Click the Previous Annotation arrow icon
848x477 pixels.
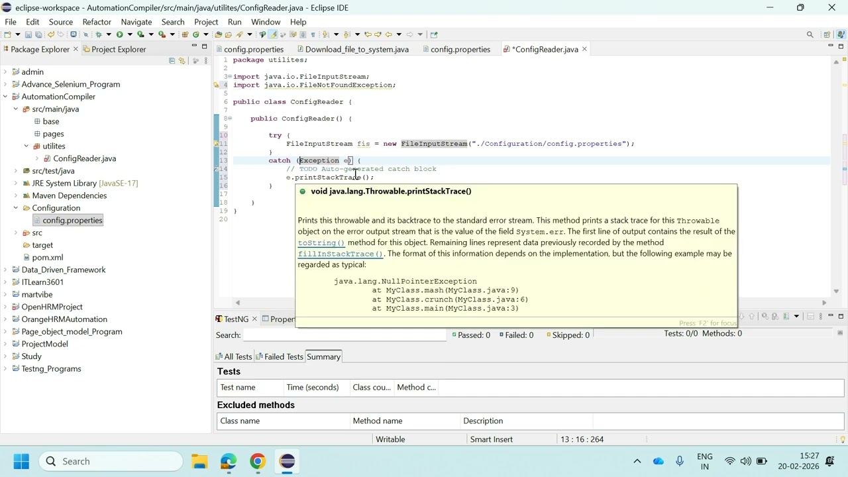tap(346, 34)
